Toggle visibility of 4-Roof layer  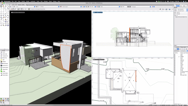coord(175,56)
